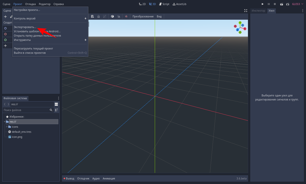Collapse the res:// root folder arrow
Image resolution: width=306 pixels, height=184 pixels.
click(5, 122)
